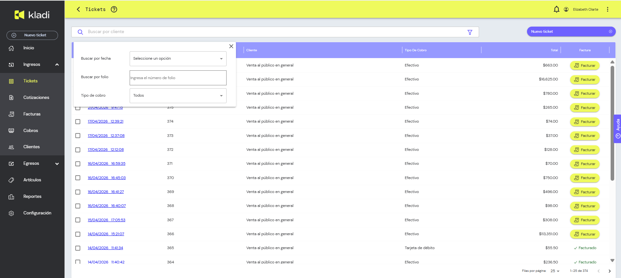Click the purple Nuevo ticket button
The width and height of the screenshot is (621, 278).
571,31
